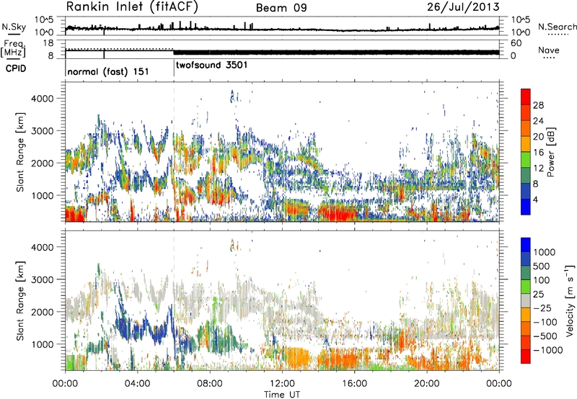Click the 'CPID' row label
The width and height of the screenshot is (577, 399).
[16, 68]
